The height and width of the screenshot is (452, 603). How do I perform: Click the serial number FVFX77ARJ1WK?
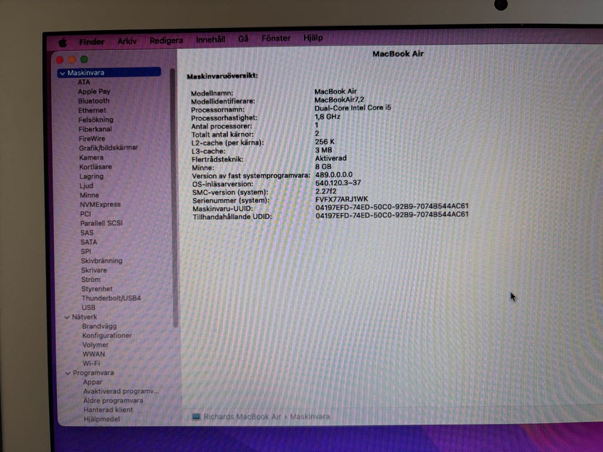[342, 199]
